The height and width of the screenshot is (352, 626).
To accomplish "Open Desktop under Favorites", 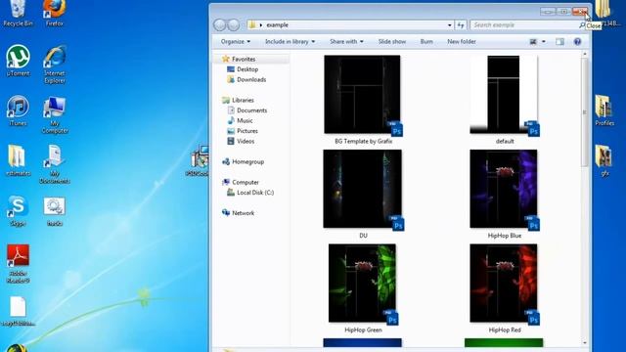I will 247,69.
